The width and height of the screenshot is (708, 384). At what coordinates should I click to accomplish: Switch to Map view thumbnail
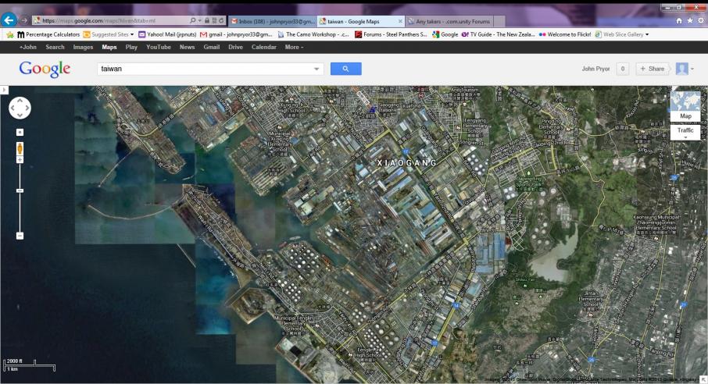685,106
